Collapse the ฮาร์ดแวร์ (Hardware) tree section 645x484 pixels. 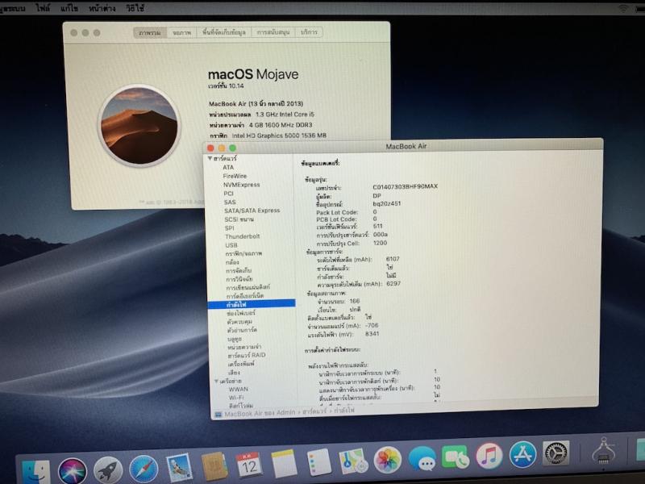coord(210,158)
